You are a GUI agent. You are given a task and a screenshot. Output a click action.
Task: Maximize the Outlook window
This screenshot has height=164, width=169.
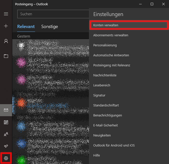click(152, 4)
